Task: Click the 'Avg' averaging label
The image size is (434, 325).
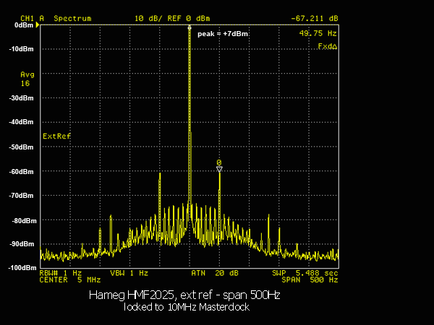Action: coord(27,74)
